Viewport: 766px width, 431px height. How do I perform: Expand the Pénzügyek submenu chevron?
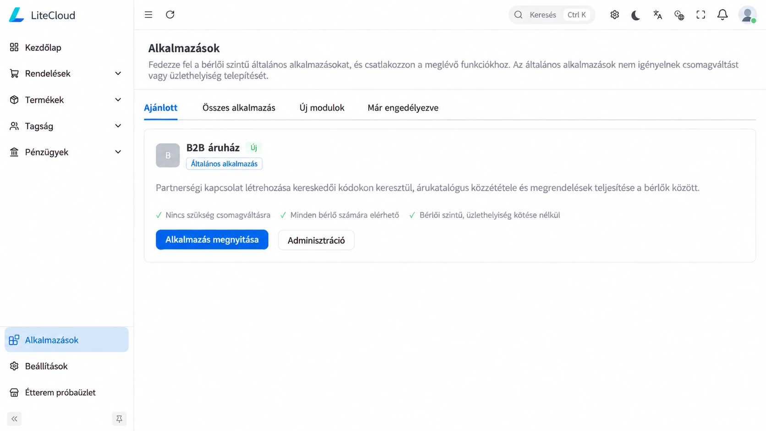(x=118, y=152)
